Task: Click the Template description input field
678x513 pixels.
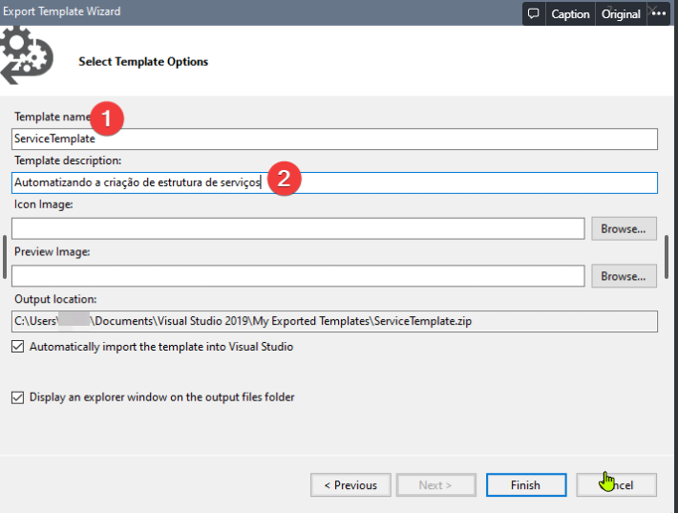Action: 334,182
